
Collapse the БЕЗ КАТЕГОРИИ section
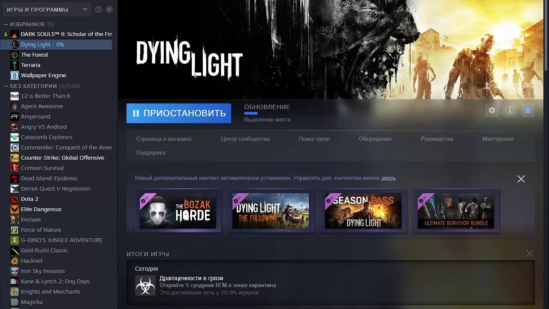[6, 86]
